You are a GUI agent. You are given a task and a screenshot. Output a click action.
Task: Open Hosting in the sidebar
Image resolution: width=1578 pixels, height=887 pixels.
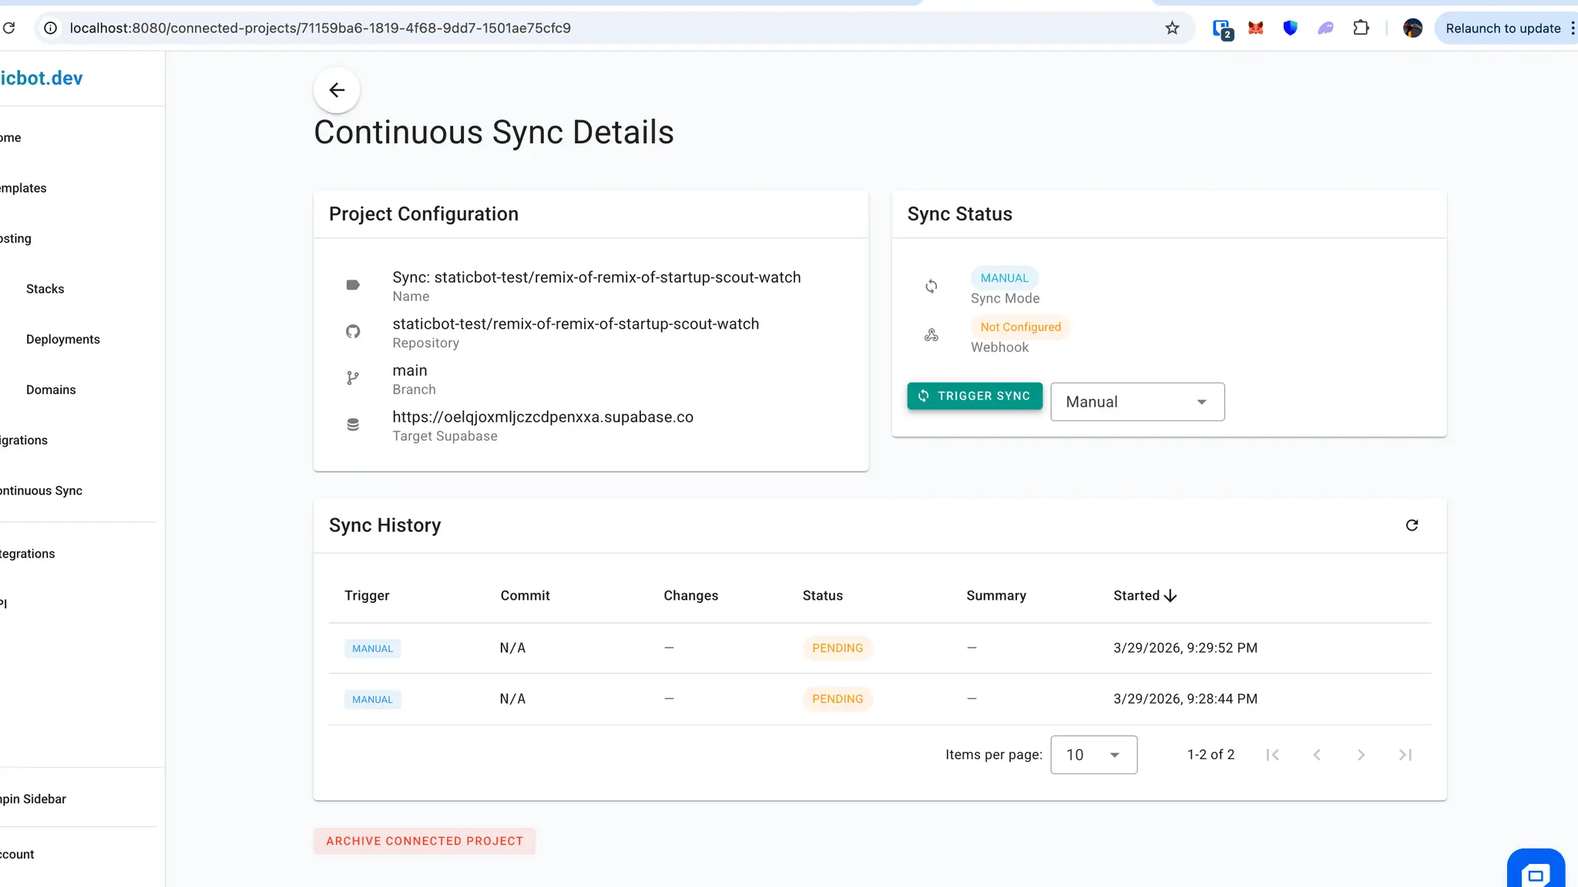pos(15,239)
